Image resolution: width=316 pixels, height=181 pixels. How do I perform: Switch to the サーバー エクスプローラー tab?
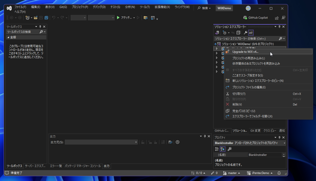pyautogui.click(x=35, y=166)
